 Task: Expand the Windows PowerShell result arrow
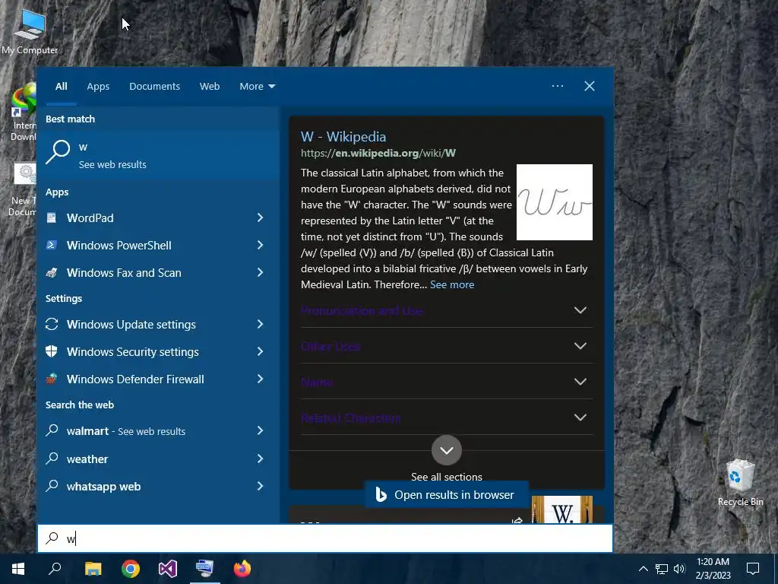click(x=260, y=246)
